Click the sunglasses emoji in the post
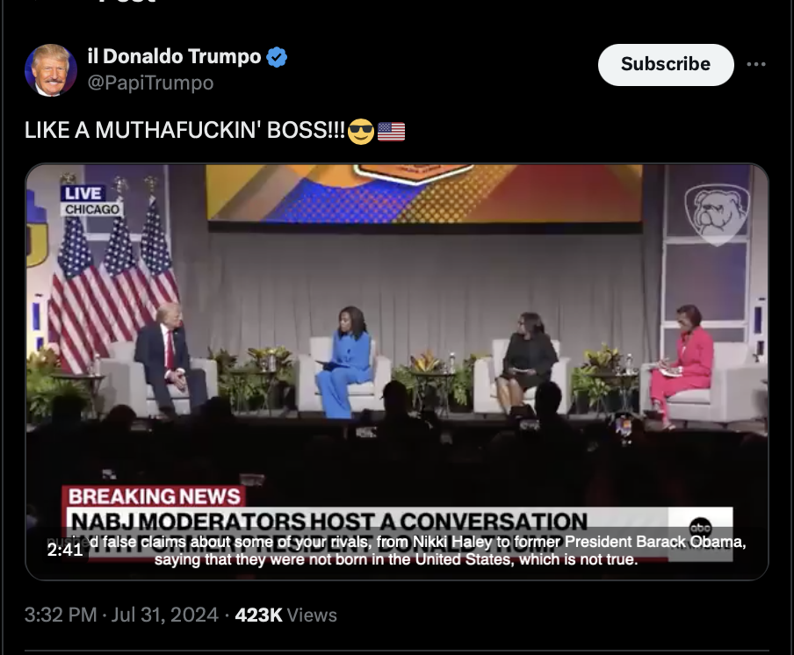Viewport: 794px width, 655px height. [x=361, y=132]
